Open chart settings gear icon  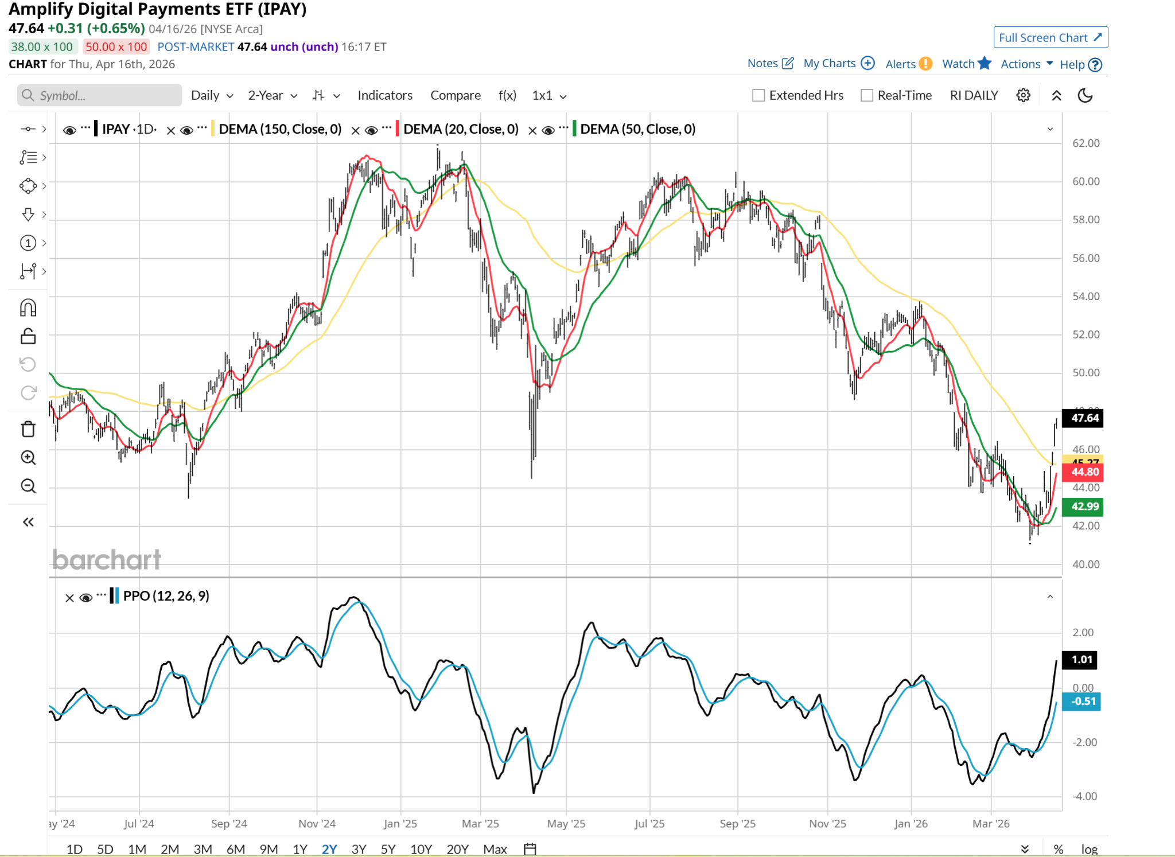(x=1023, y=95)
